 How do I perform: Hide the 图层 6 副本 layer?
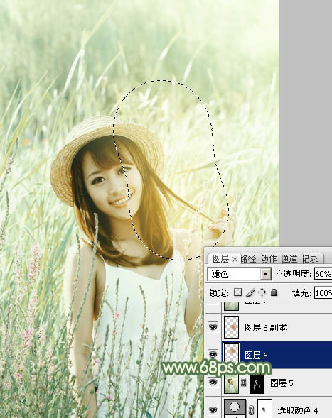pyautogui.click(x=213, y=326)
